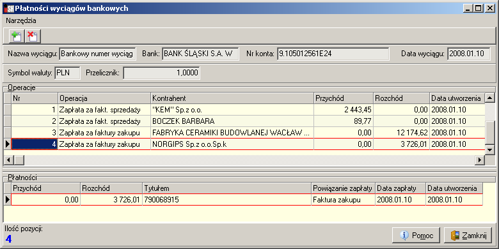Click the Operacje grid scroll-up arrow
This screenshot has width=499, height=249.
click(x=489, y=98)
